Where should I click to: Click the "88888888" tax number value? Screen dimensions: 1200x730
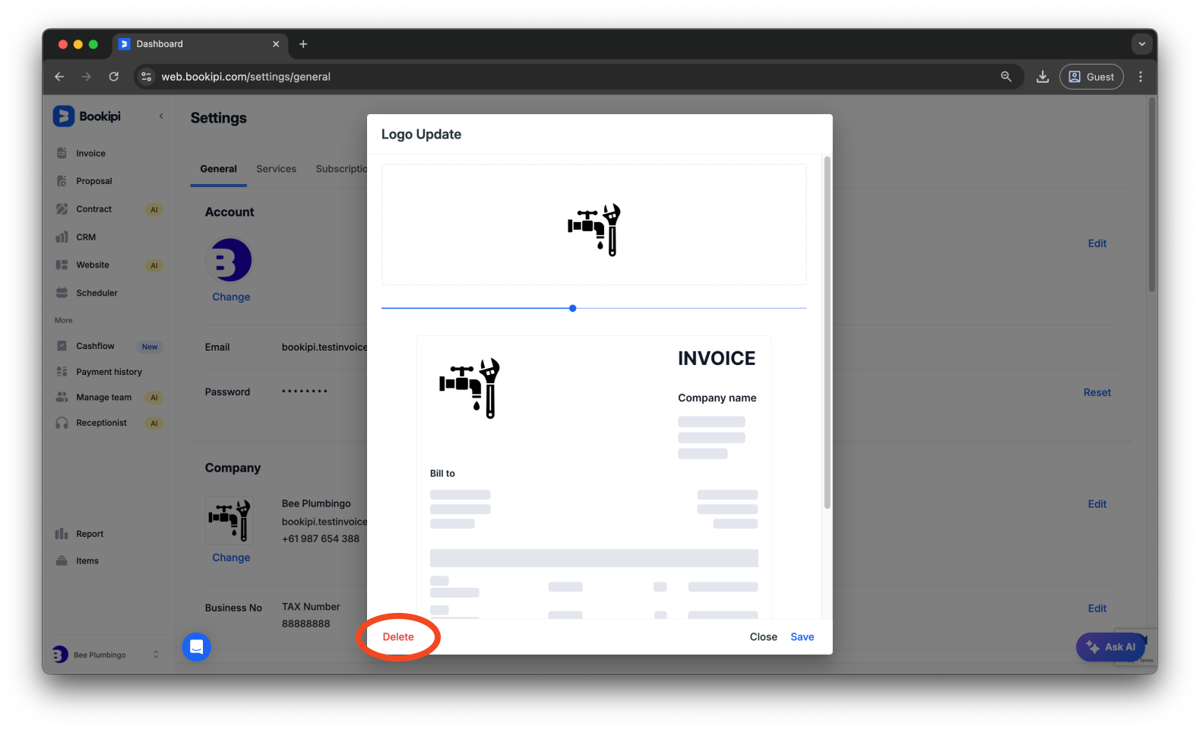[x=306, y=624]
